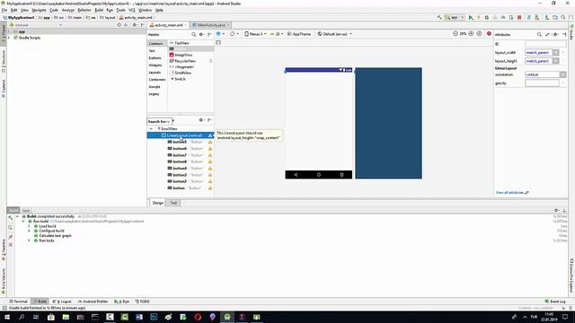Screen dimensions: 575x323
Task: Show the red error warnings indicator
Action: [x=489, y=34]
